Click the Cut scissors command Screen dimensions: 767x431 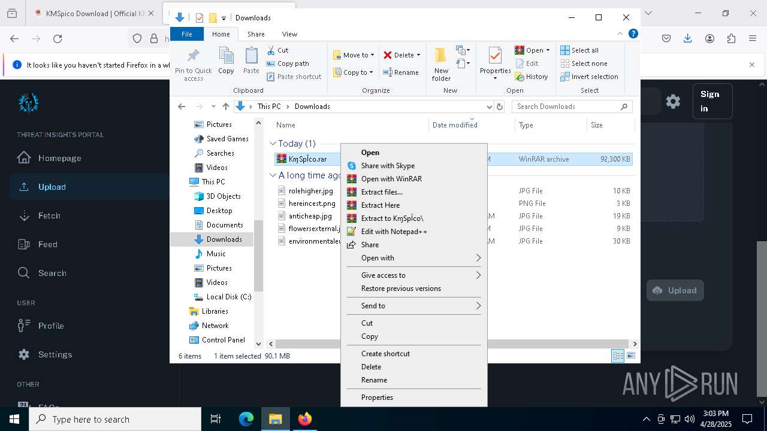pyautogui.click(x=277, y=50)
